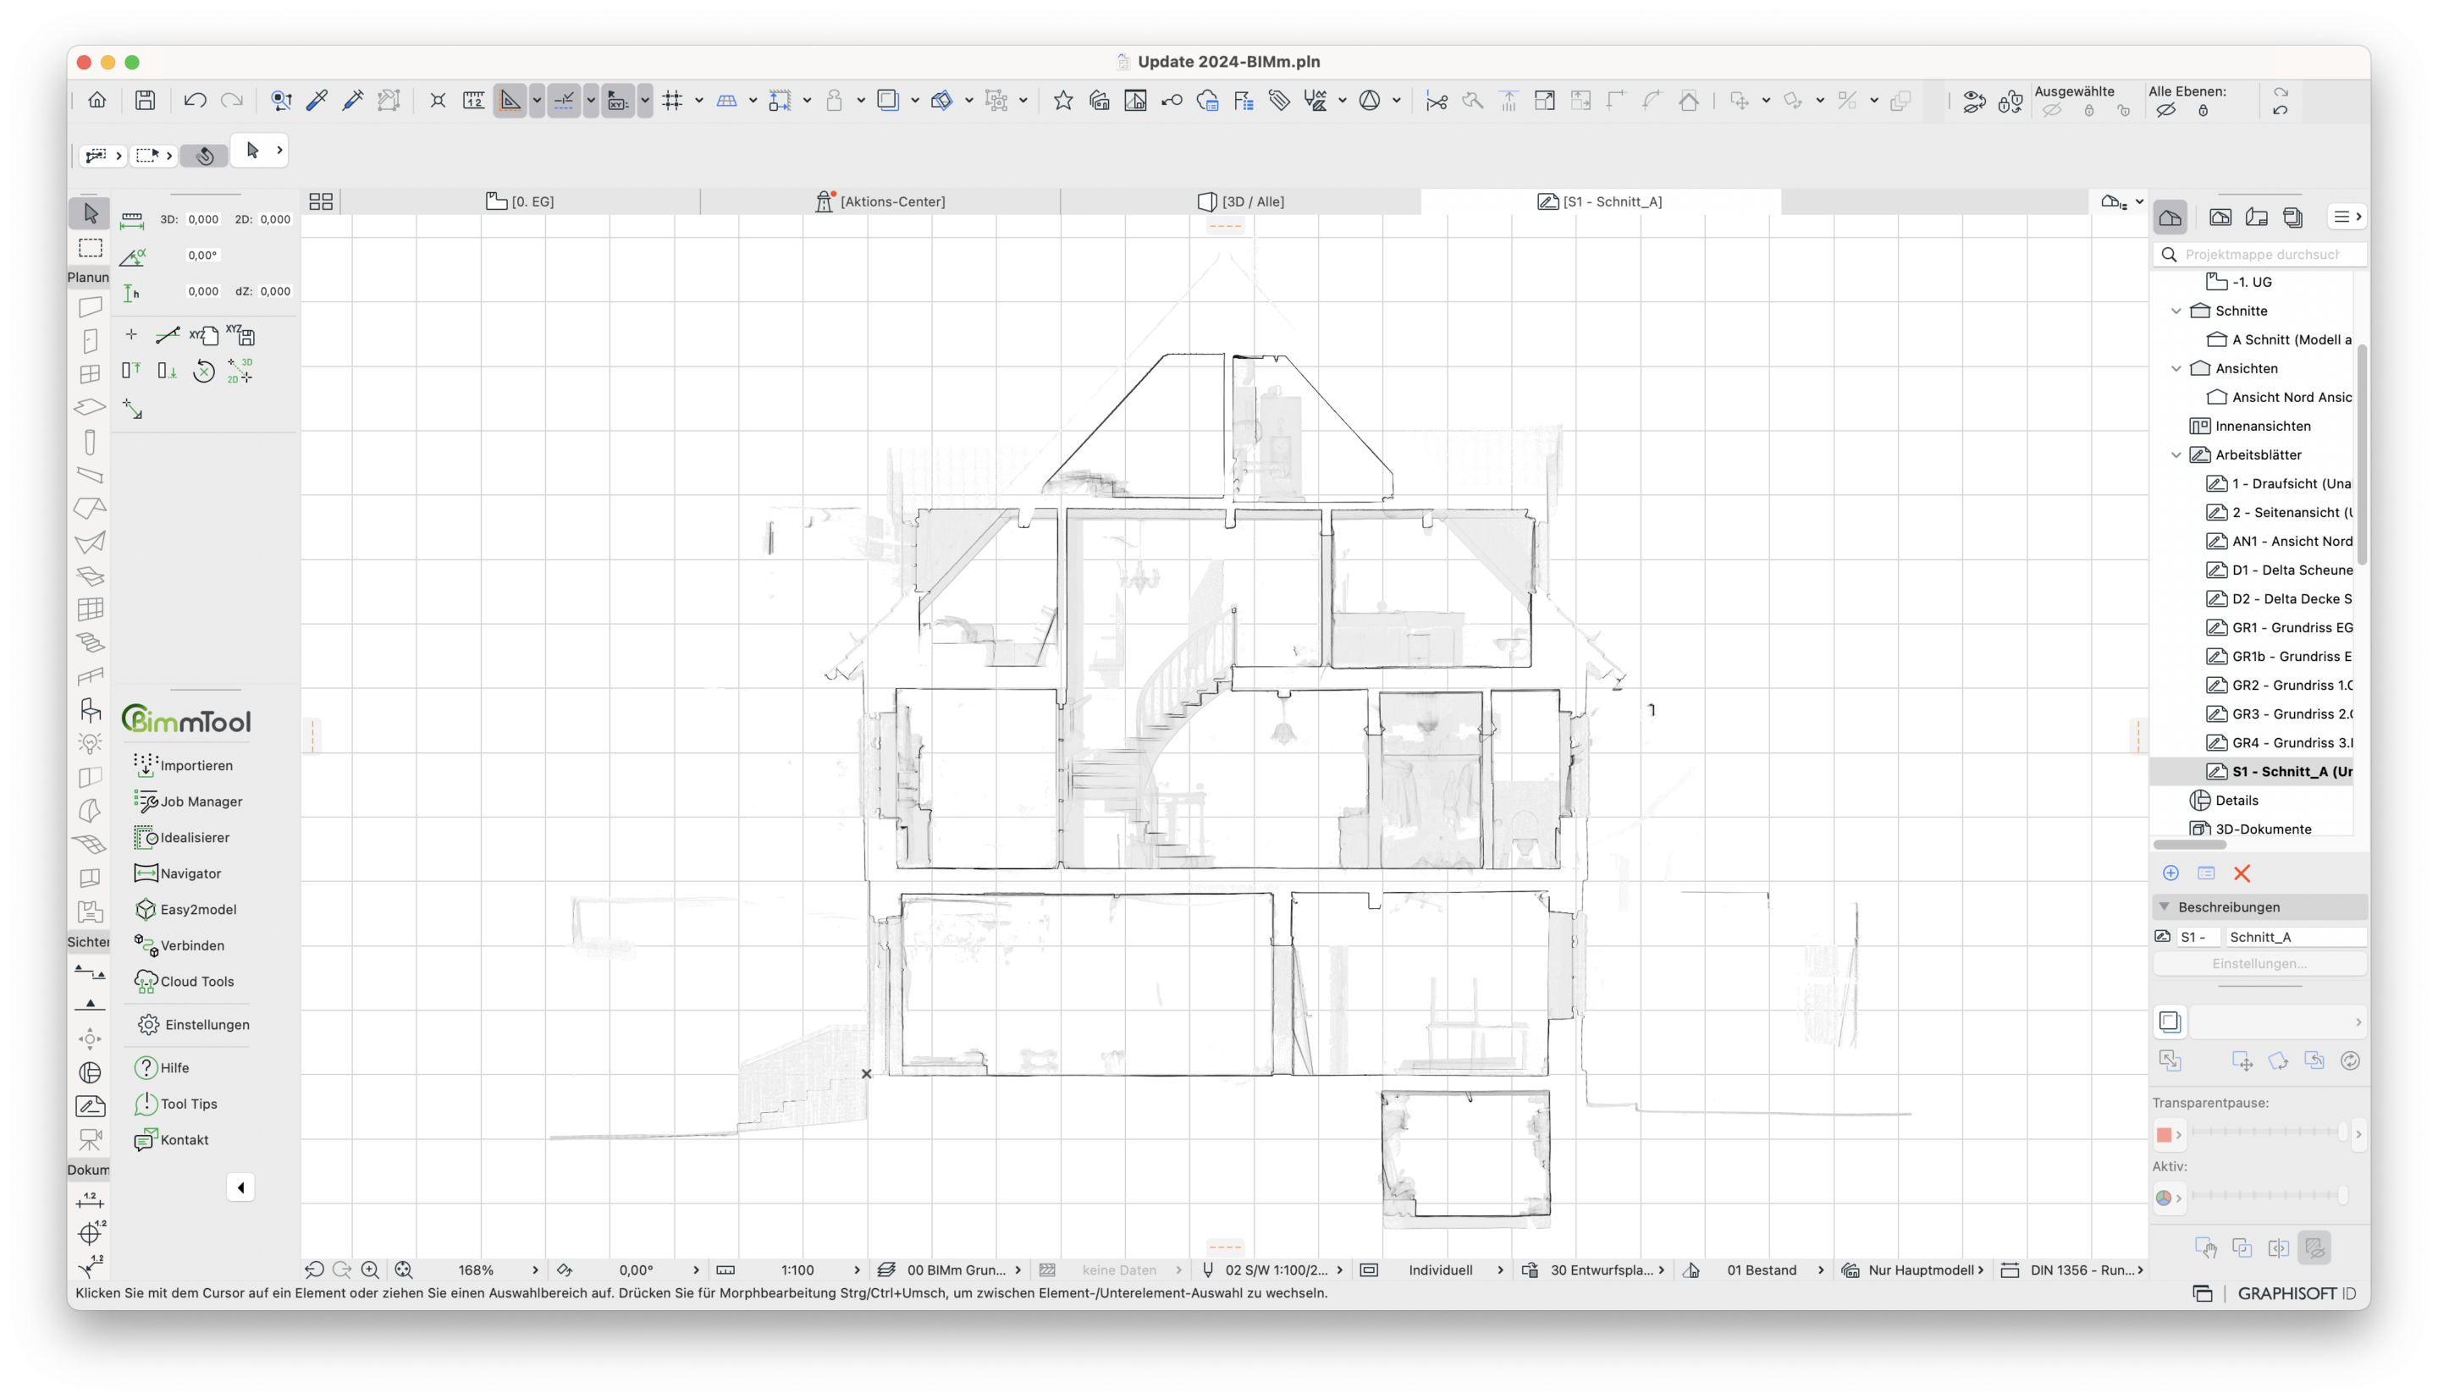Image resolution: width=2438 pixels, height=1399 pixels.
Task: Click the fit in window icon
Action: pyautogui.click(x=404, y=1270)
